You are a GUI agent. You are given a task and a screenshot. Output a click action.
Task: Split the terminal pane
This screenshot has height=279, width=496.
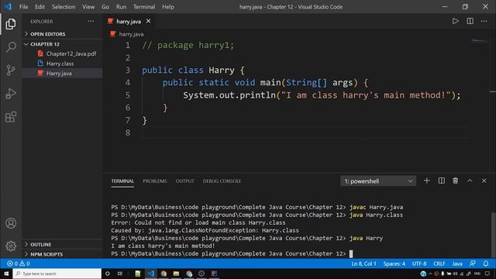(441, 181)
